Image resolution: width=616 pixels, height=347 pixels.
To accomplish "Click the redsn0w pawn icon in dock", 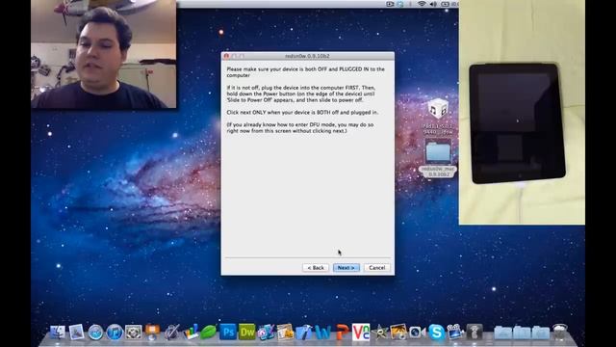I will [475, 333].
